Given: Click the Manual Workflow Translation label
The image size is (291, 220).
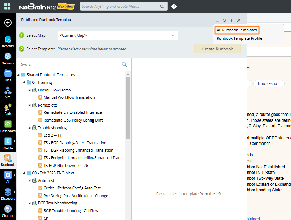Looking at the screenshot, I should point(69,97).
